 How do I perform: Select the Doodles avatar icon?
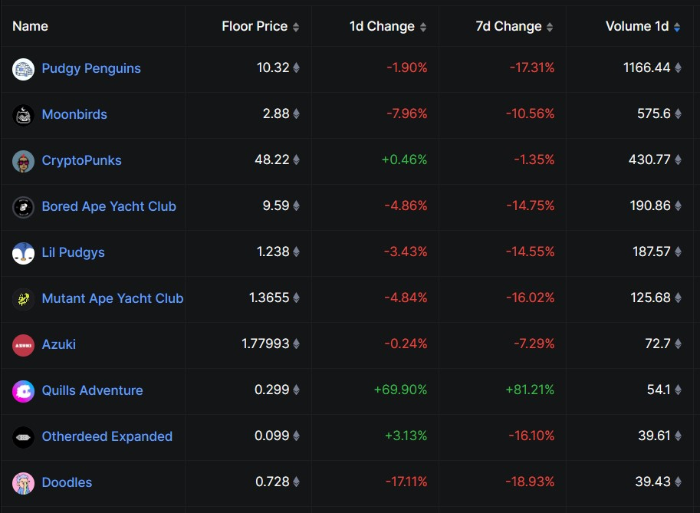point(23,483)
